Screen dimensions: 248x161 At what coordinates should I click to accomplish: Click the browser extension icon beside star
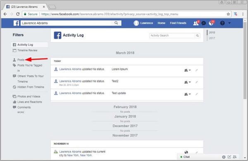236,14
